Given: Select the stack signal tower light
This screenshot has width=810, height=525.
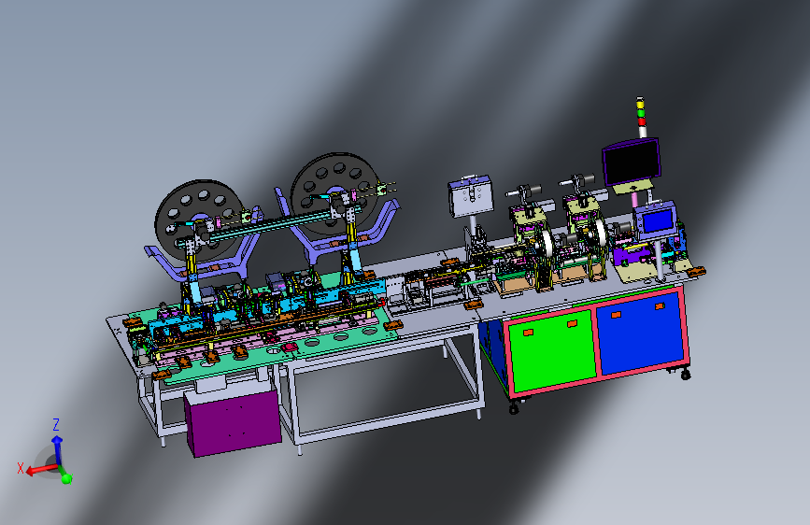Looking at the screenshot, I should [641, 117].
